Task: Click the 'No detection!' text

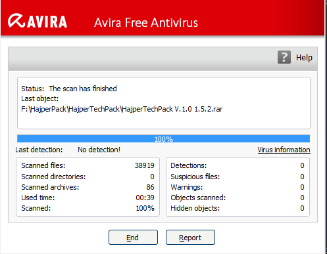Action: 99,150
